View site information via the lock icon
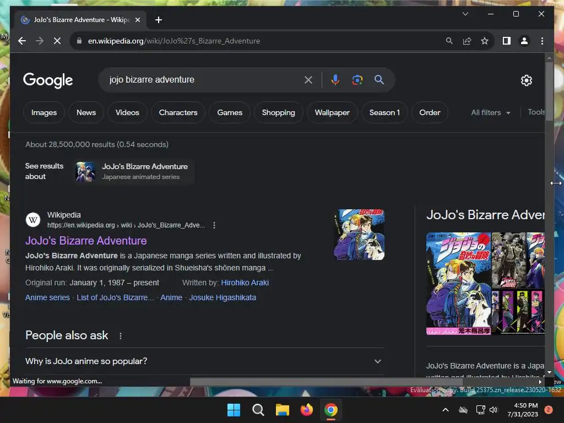This screenshot has width=564, height=423. pyautogui.click(x=79, y=41)
